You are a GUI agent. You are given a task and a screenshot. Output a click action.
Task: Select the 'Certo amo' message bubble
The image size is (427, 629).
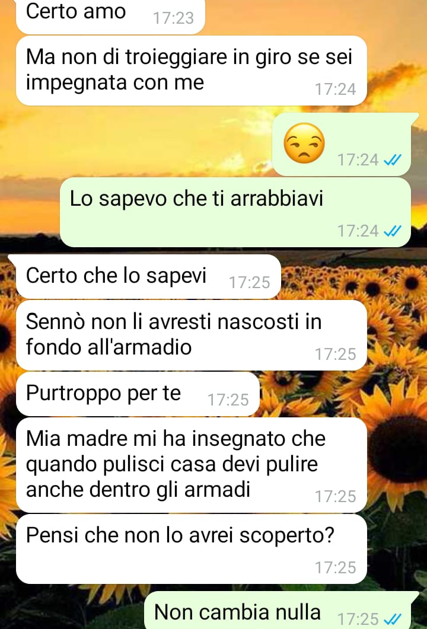click(x=110, y=16)
